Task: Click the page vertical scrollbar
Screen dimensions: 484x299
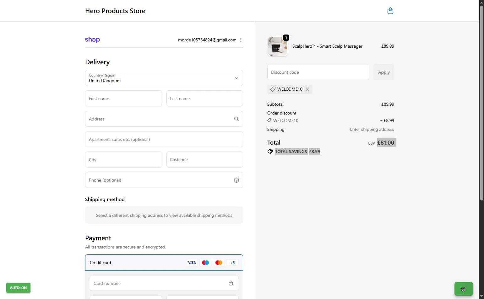Action: 481,104
